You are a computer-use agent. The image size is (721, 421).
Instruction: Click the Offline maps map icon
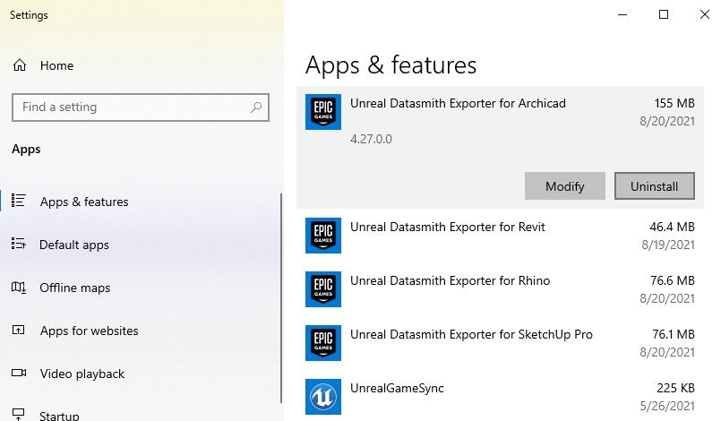[19, 288]
